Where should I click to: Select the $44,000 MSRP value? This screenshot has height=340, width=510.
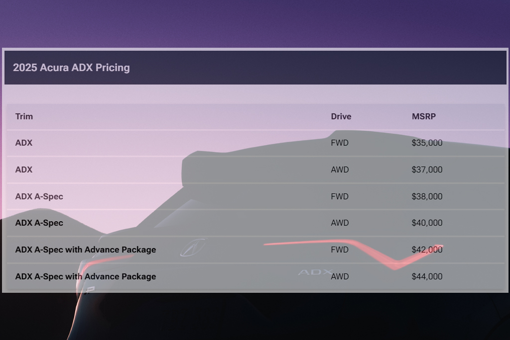[x=427, y=276]
